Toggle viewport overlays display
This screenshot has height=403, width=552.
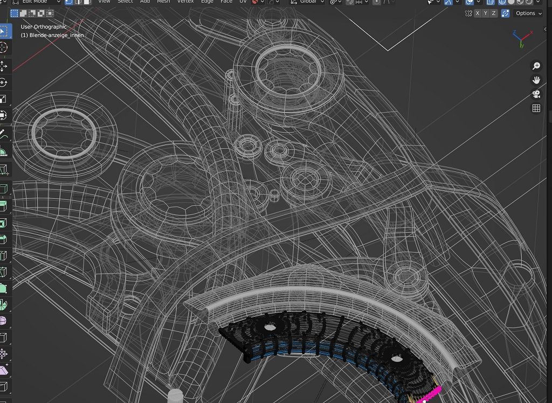pos(470,2)
